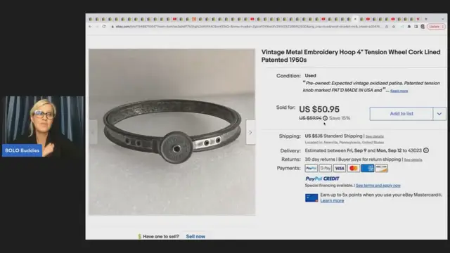Click the browser Update button
450x253 pixels.
click(436, 27)
